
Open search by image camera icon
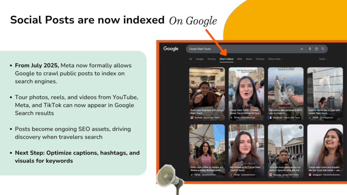(316, 49)
